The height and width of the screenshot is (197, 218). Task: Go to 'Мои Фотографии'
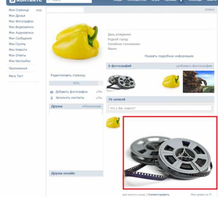[21, 21]
